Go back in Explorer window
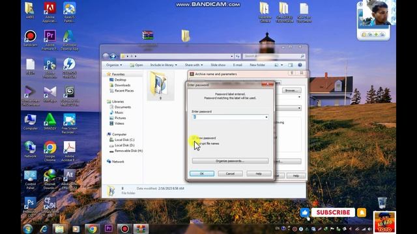This screenshot has height=234, width=417. [x=106, y=56]
